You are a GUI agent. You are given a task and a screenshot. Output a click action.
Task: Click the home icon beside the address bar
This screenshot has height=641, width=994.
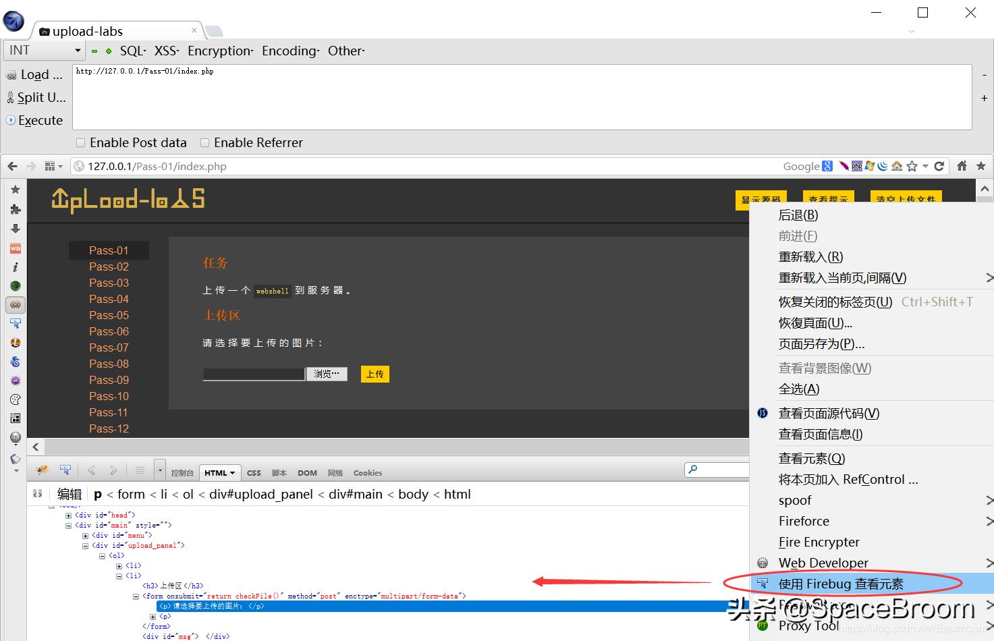(x=961, y=166)
